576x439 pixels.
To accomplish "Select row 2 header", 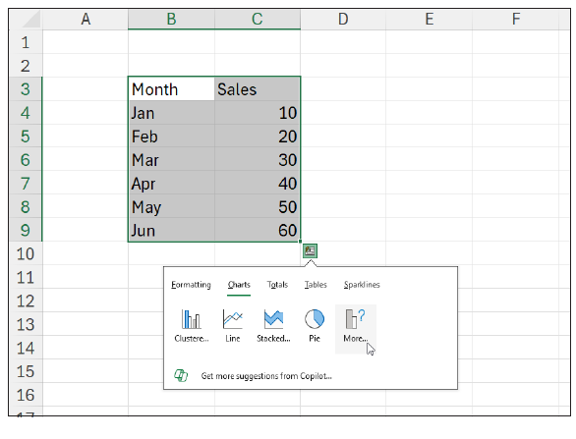I will 26,66.
